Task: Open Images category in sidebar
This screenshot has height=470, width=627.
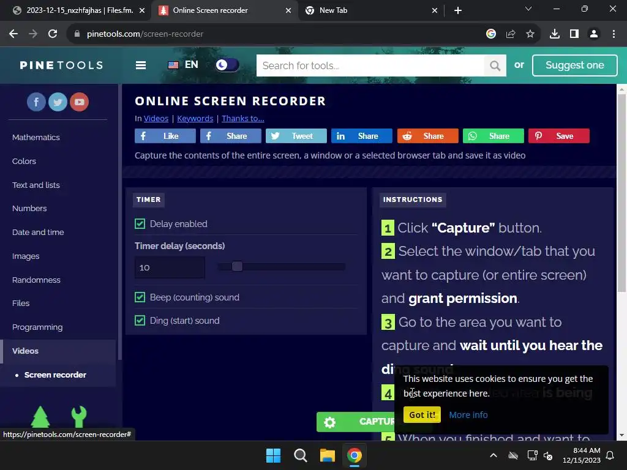Action: (x=26, y=256)
